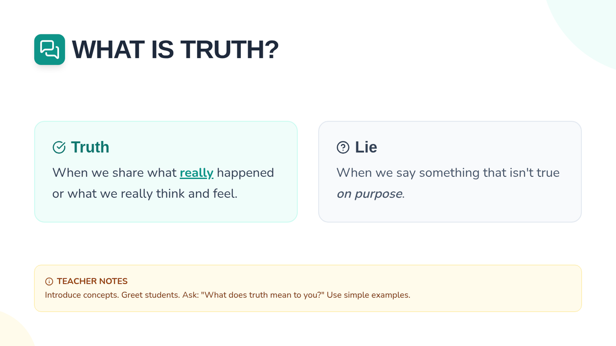Screen dimensions: 616x346
Task: Click the yellow decorative circle bottom-left corner
Action: click(x=13, y=332)
